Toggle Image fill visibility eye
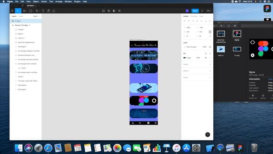The image size is (273, 154). tap(206, 58)
